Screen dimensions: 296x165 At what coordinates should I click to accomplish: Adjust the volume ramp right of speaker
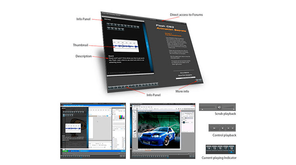(x=229, y=107)
